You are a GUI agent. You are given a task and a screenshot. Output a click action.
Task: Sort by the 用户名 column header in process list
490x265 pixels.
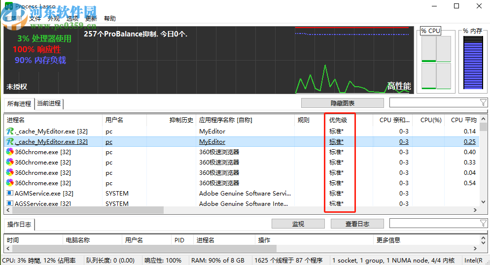pyautogui.click(x=124, y=120)
